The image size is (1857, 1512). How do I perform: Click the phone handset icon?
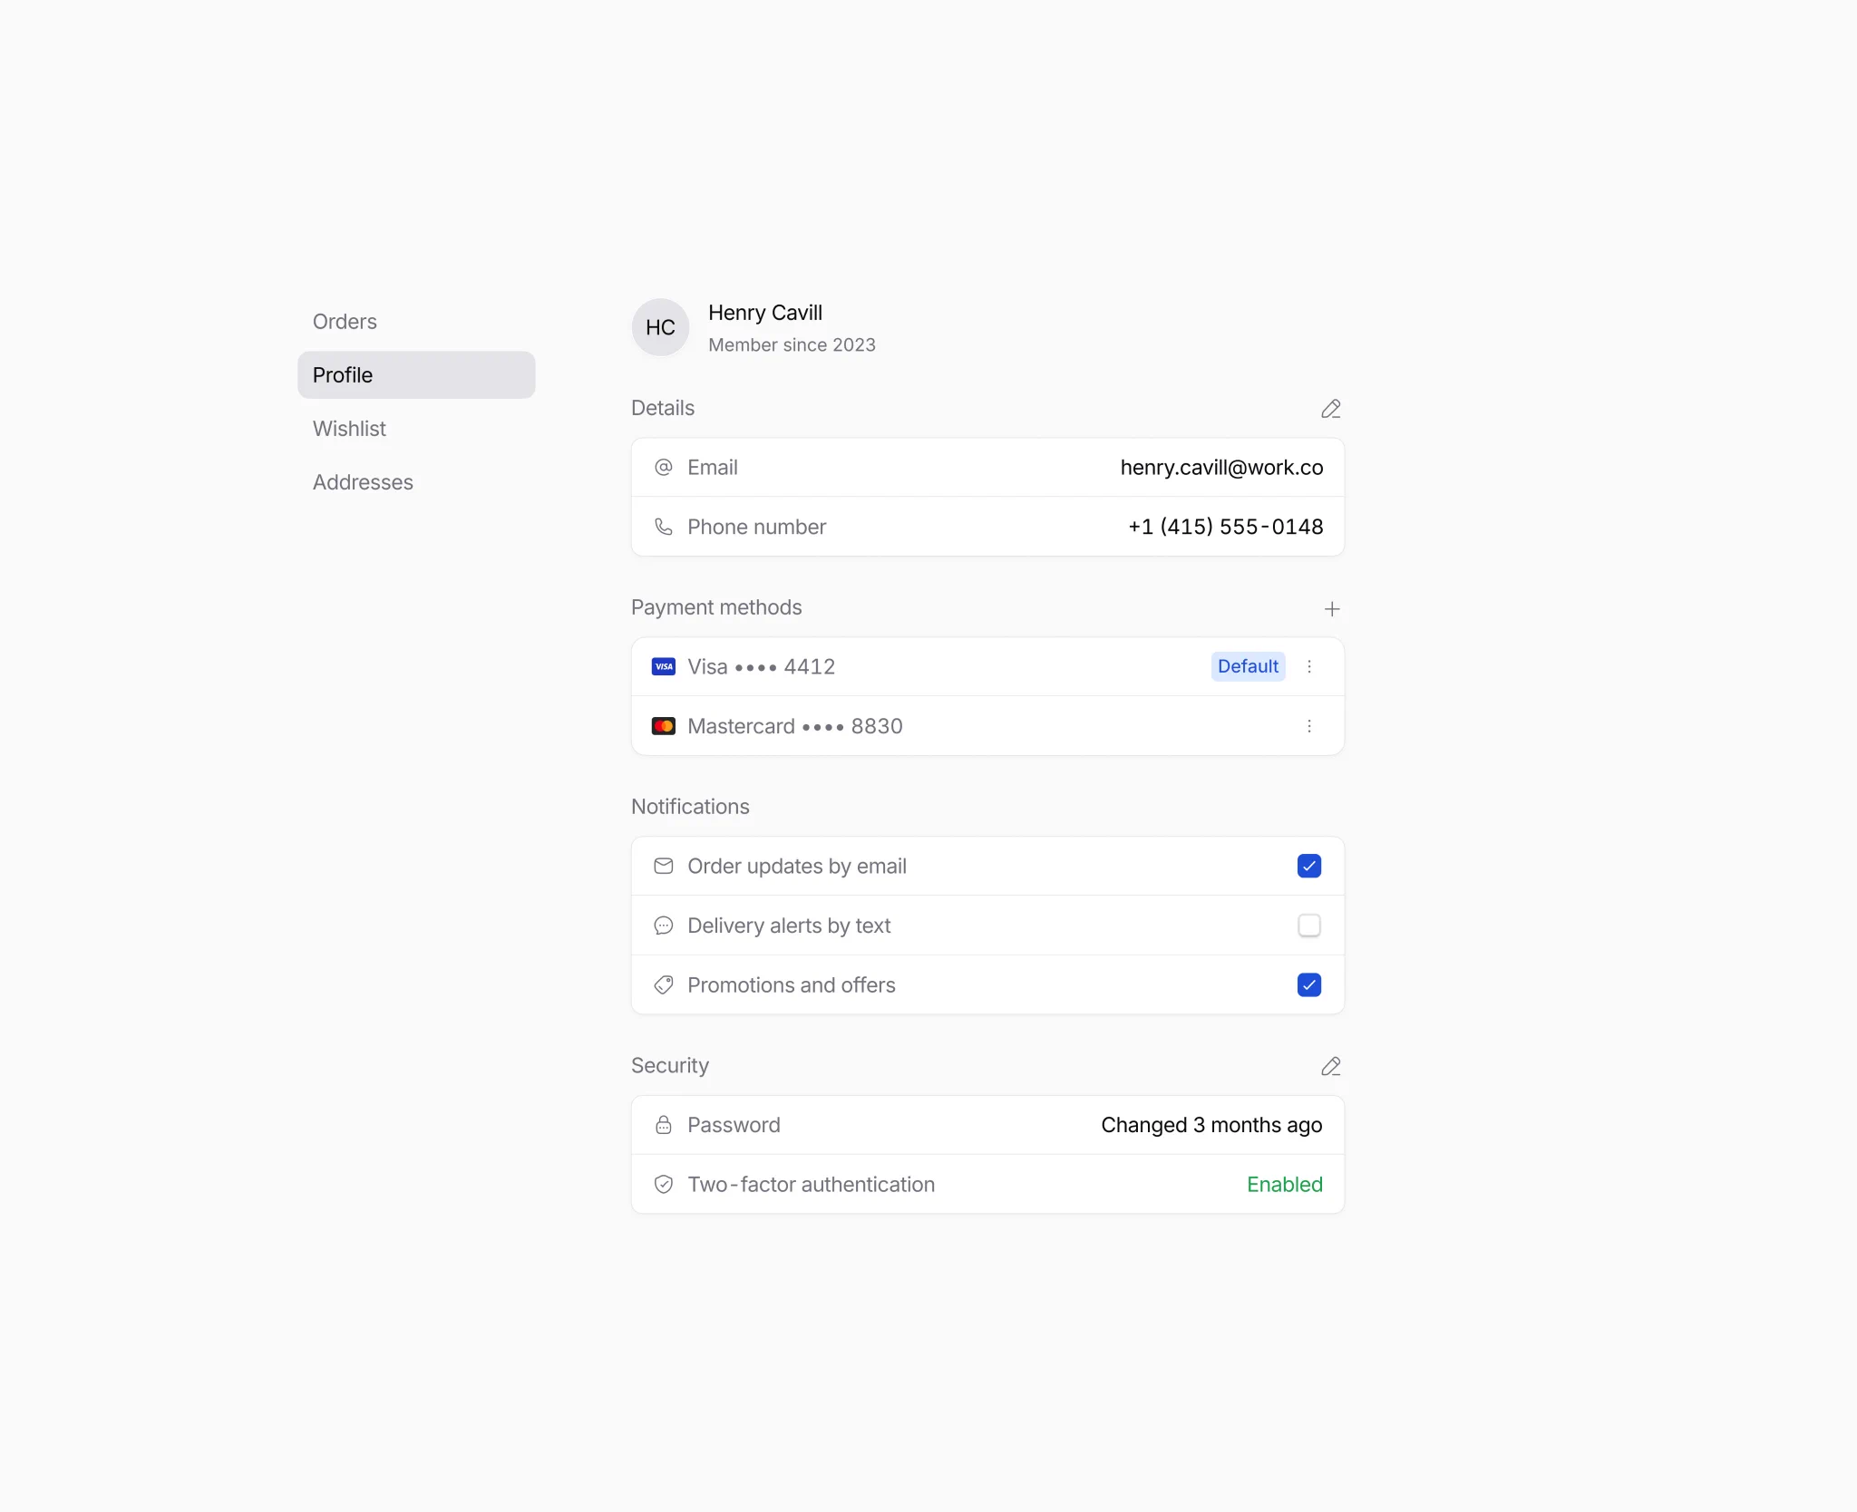coord(663,527)
